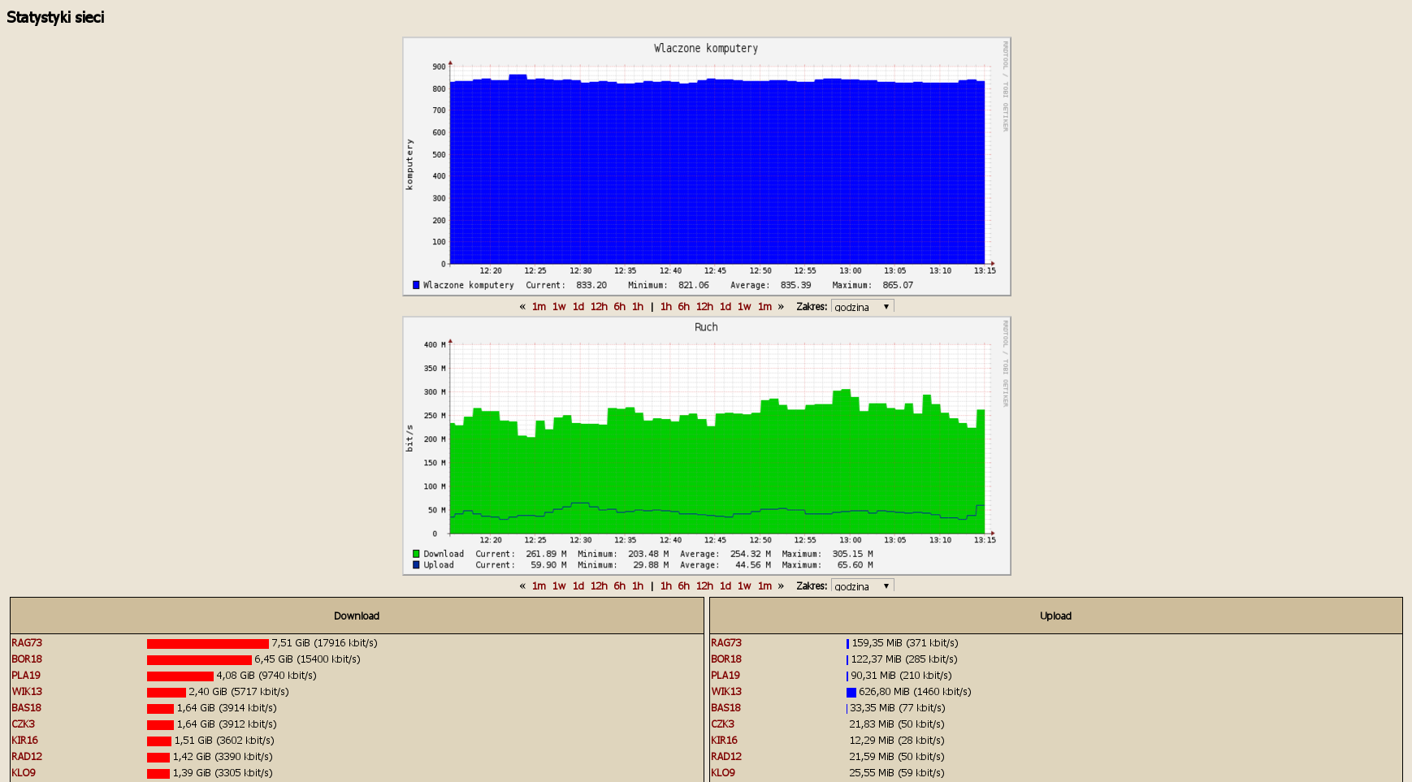Click '7,51 GiB (17916 kbit/s)' download value

pos(324,643)
